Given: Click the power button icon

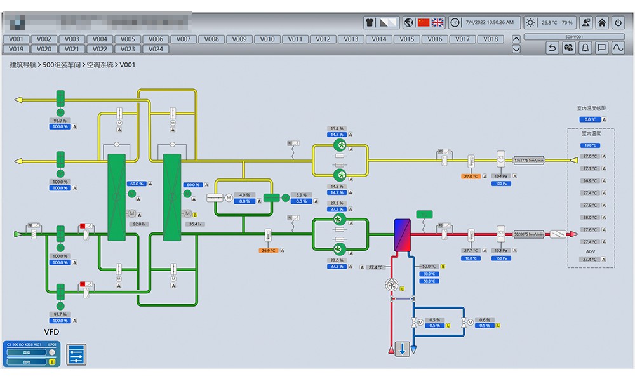Looking at the screenshot, I should click(x=618, y=23).
